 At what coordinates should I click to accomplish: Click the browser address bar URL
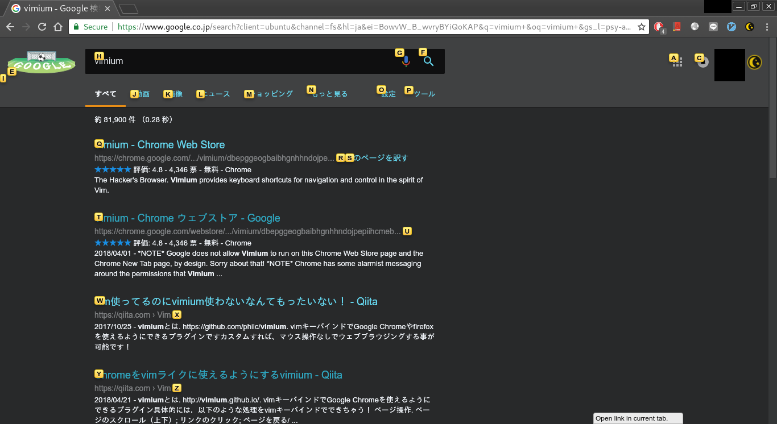tap(374, 27)
